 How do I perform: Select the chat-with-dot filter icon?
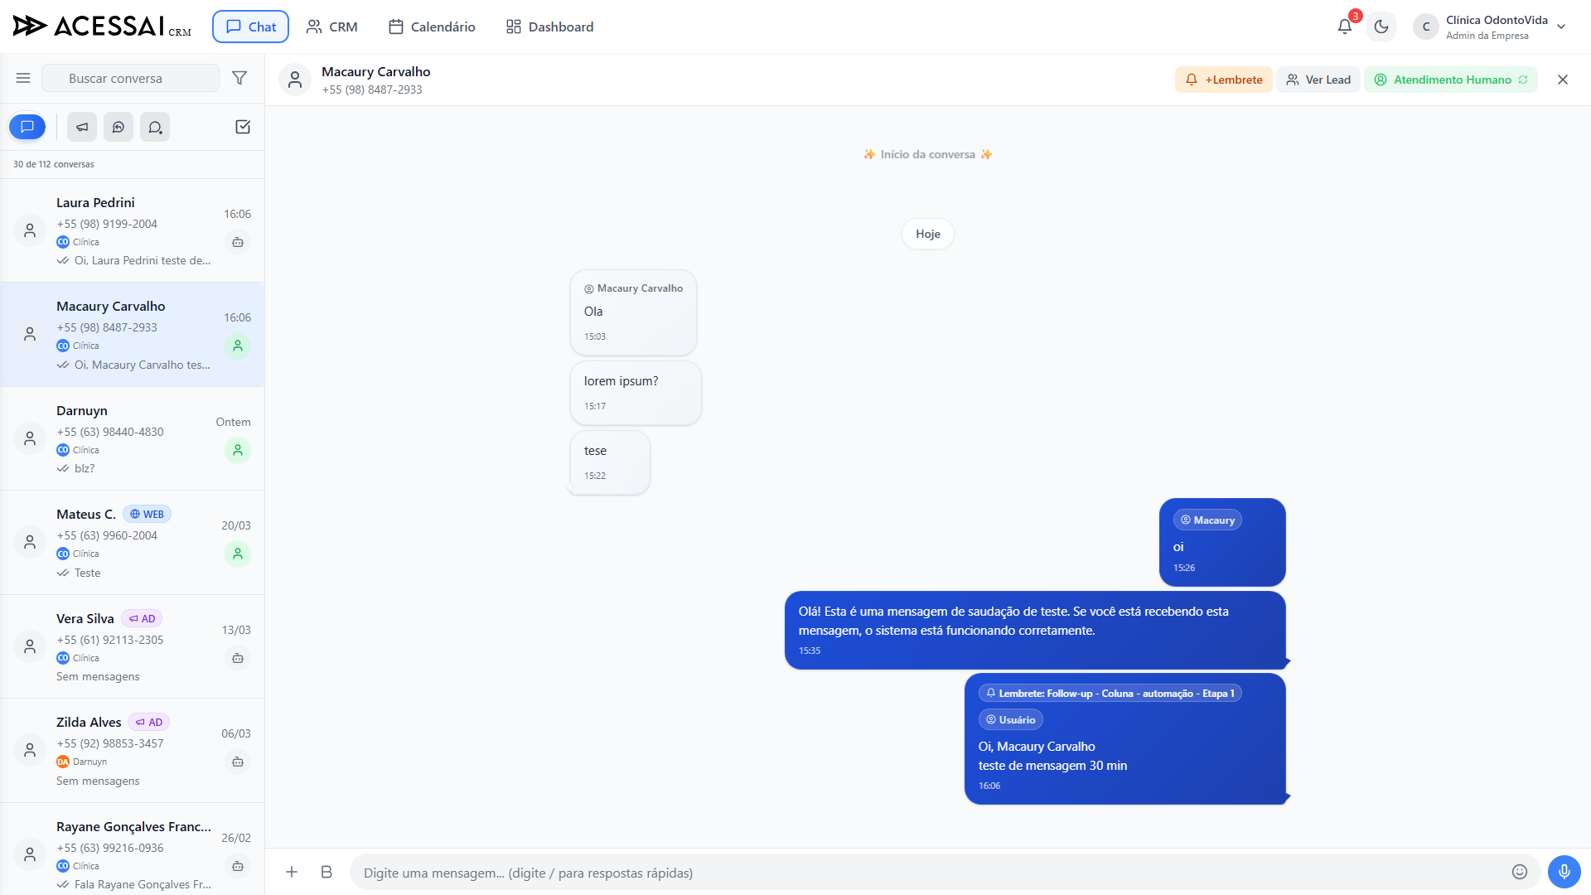[155, 127]
